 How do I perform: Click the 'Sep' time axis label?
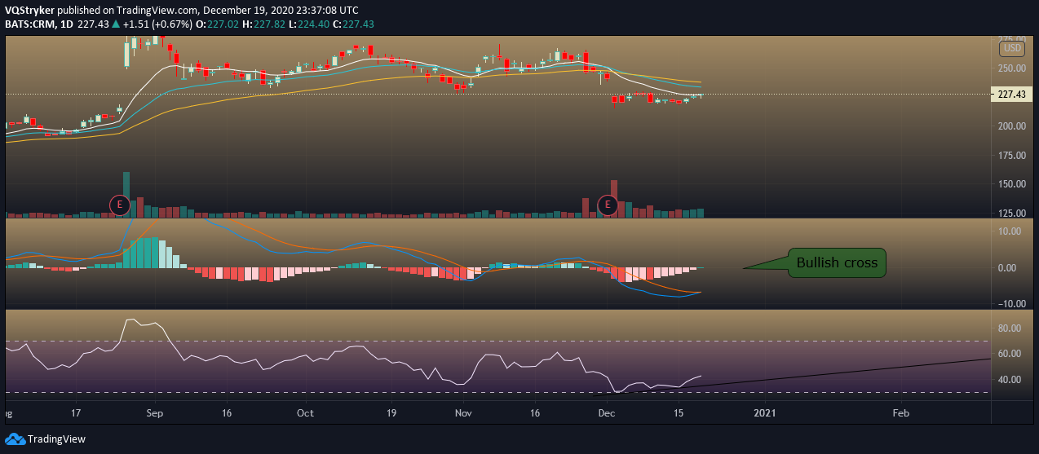pos(155,413)
